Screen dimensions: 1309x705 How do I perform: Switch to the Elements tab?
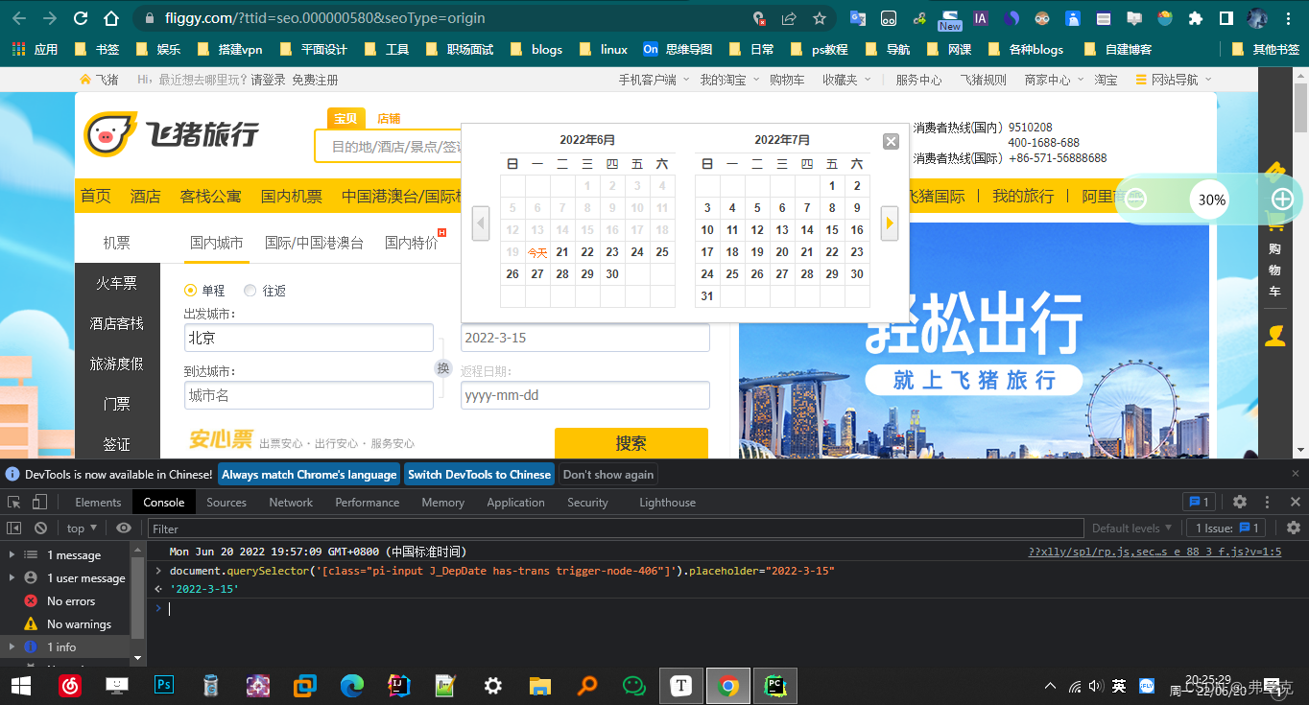pos(98,502)
